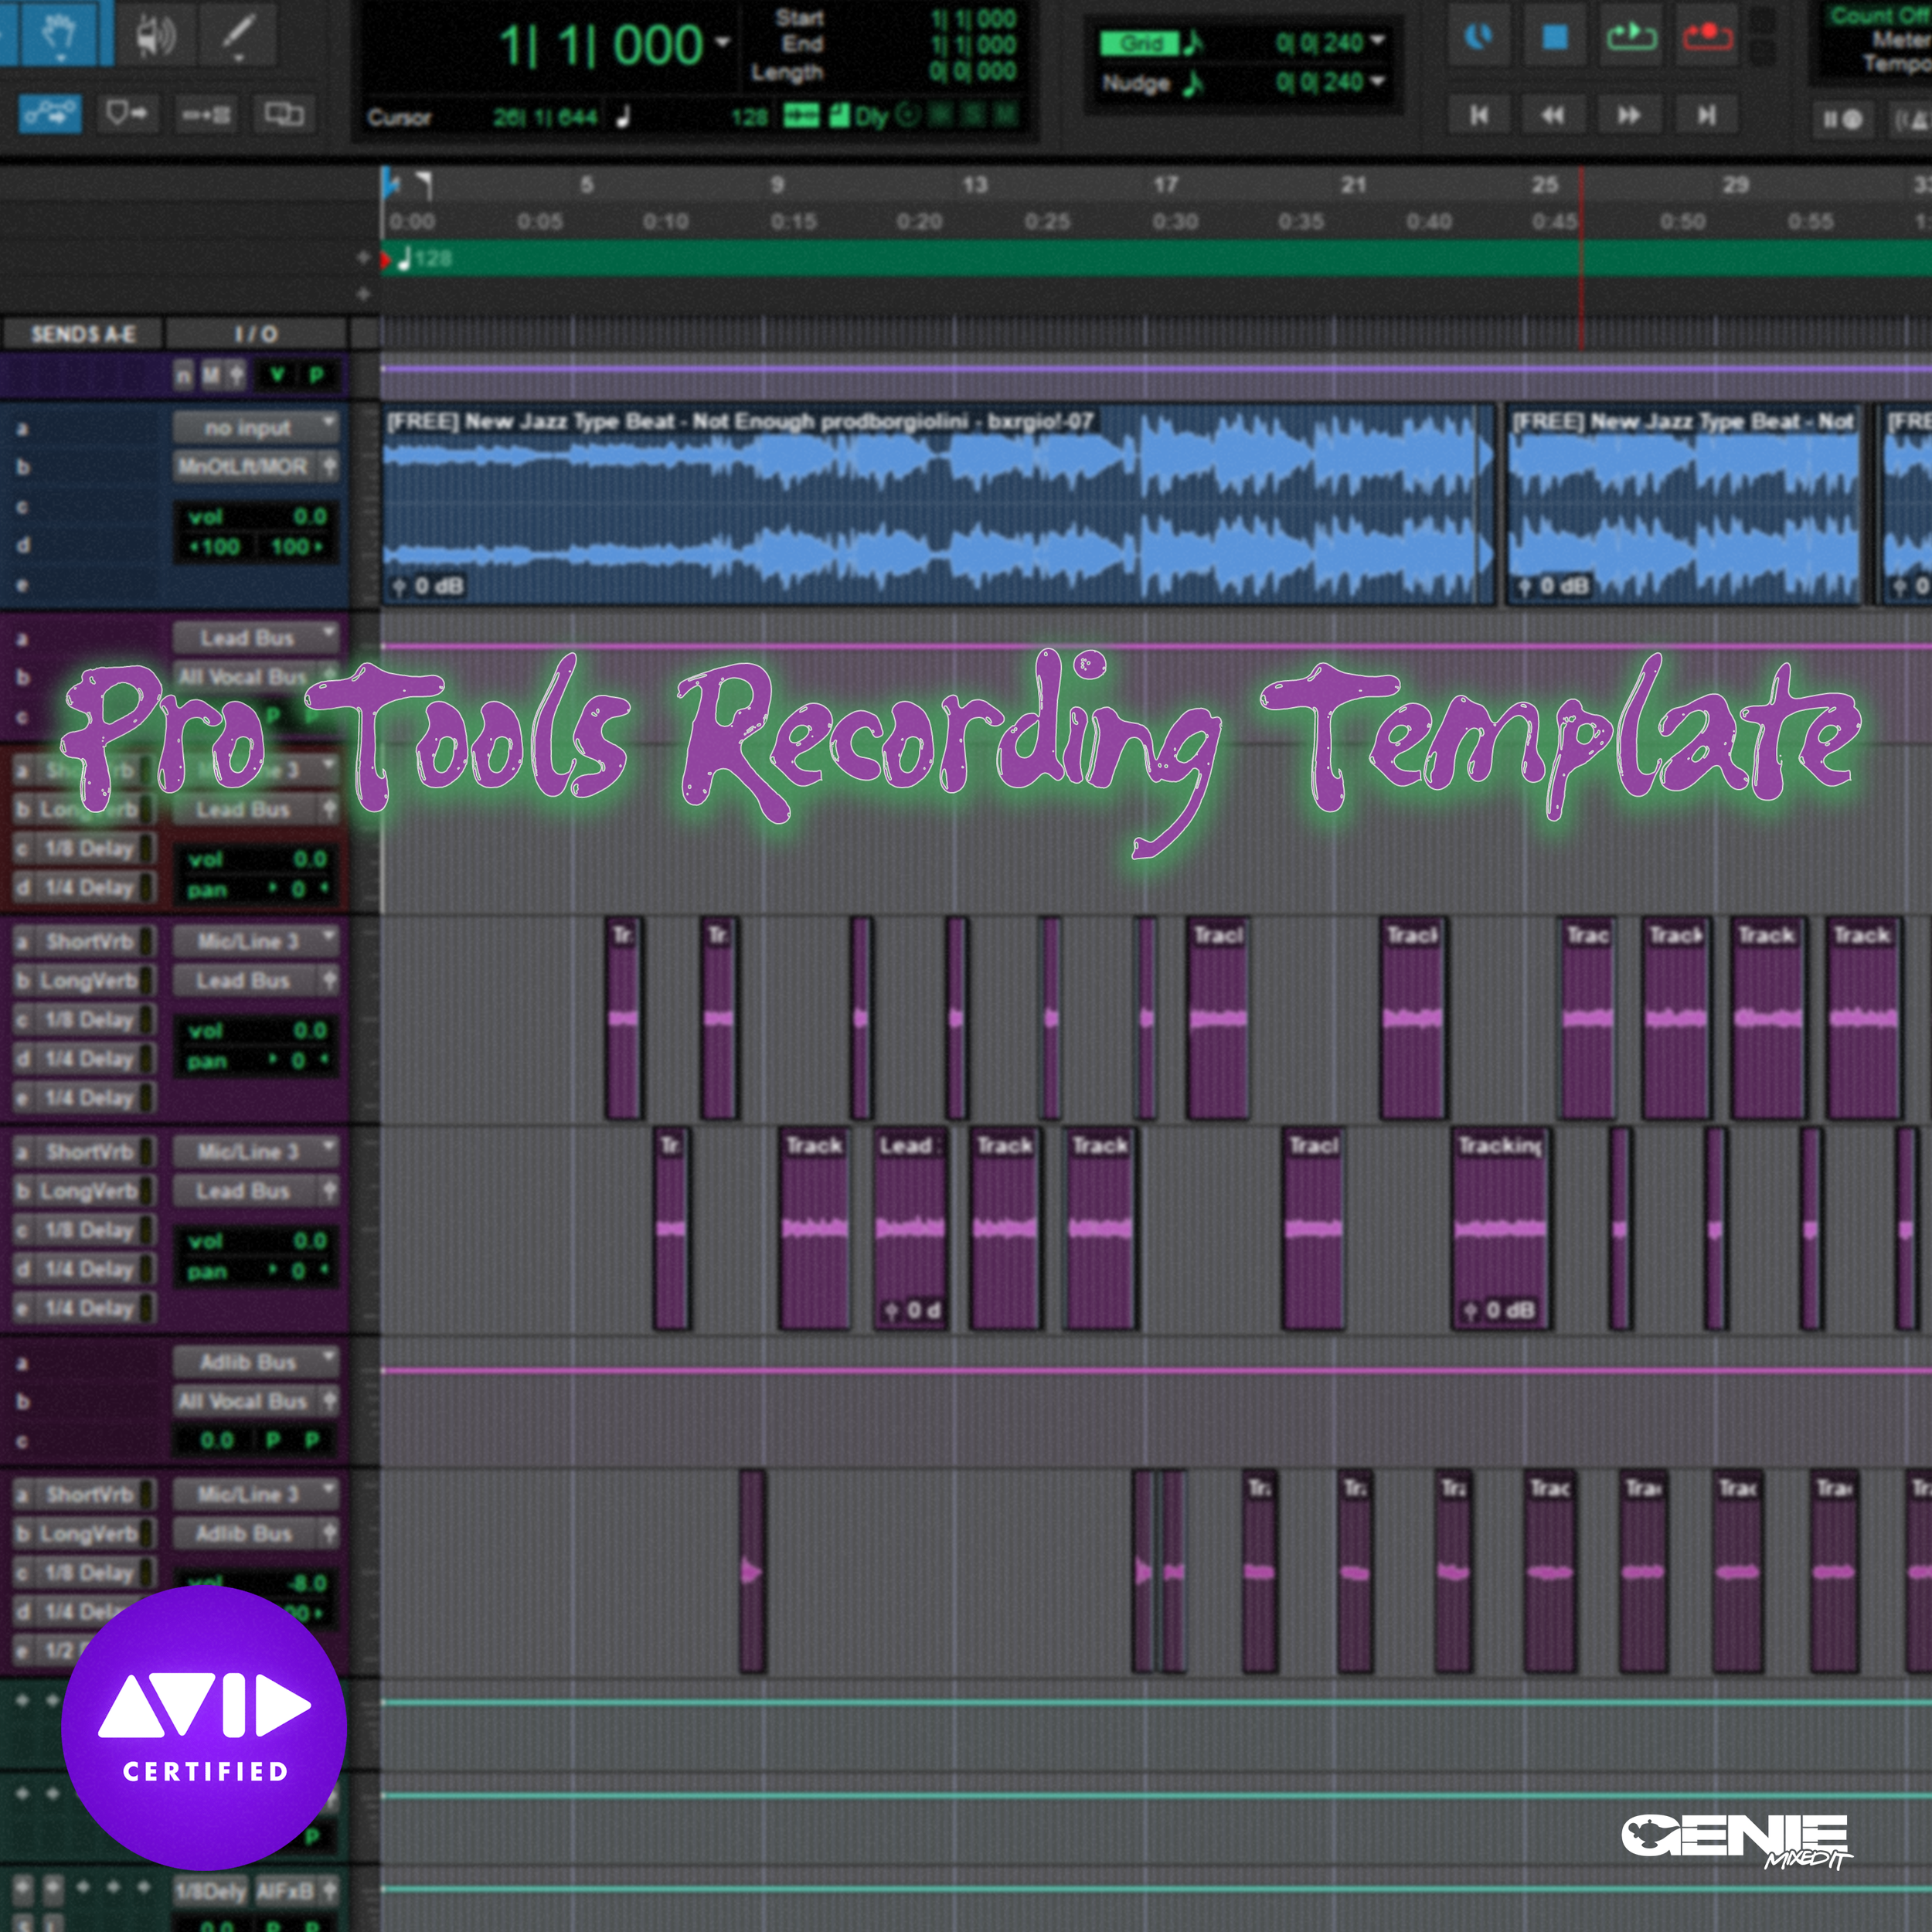Open the 'no input' input selector
Image resolution: width=1932 pixels, height=1932 pixels.
(x=256, y=428)
